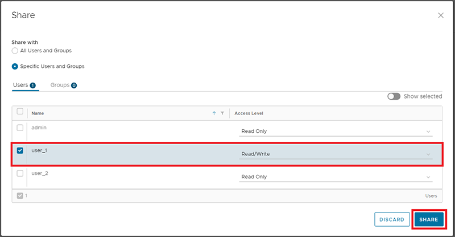Tick the admin user checkbox
Viewport: 455px width, 237px height.
click(20, 128)
